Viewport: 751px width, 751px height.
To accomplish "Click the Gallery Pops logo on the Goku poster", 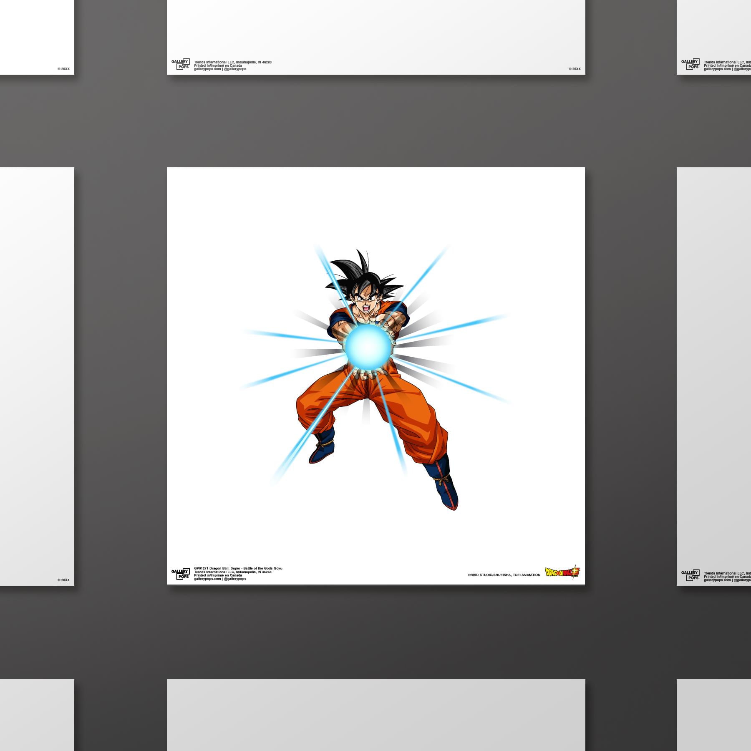I will [180, 574].
